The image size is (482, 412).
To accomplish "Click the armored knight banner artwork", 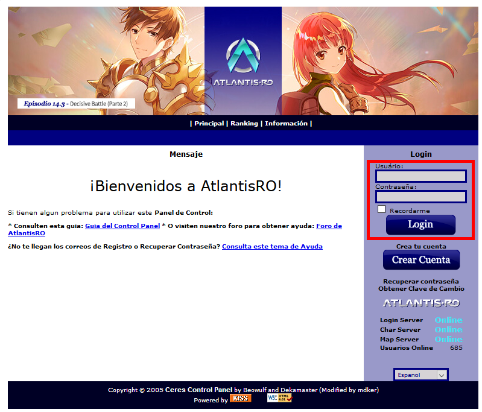I will tap(106, 61).
